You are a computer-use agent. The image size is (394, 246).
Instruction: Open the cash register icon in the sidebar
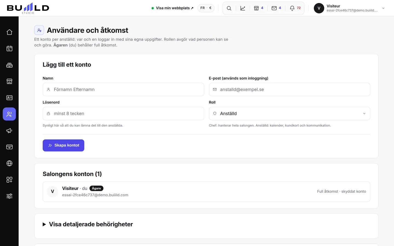pos(9,65)
